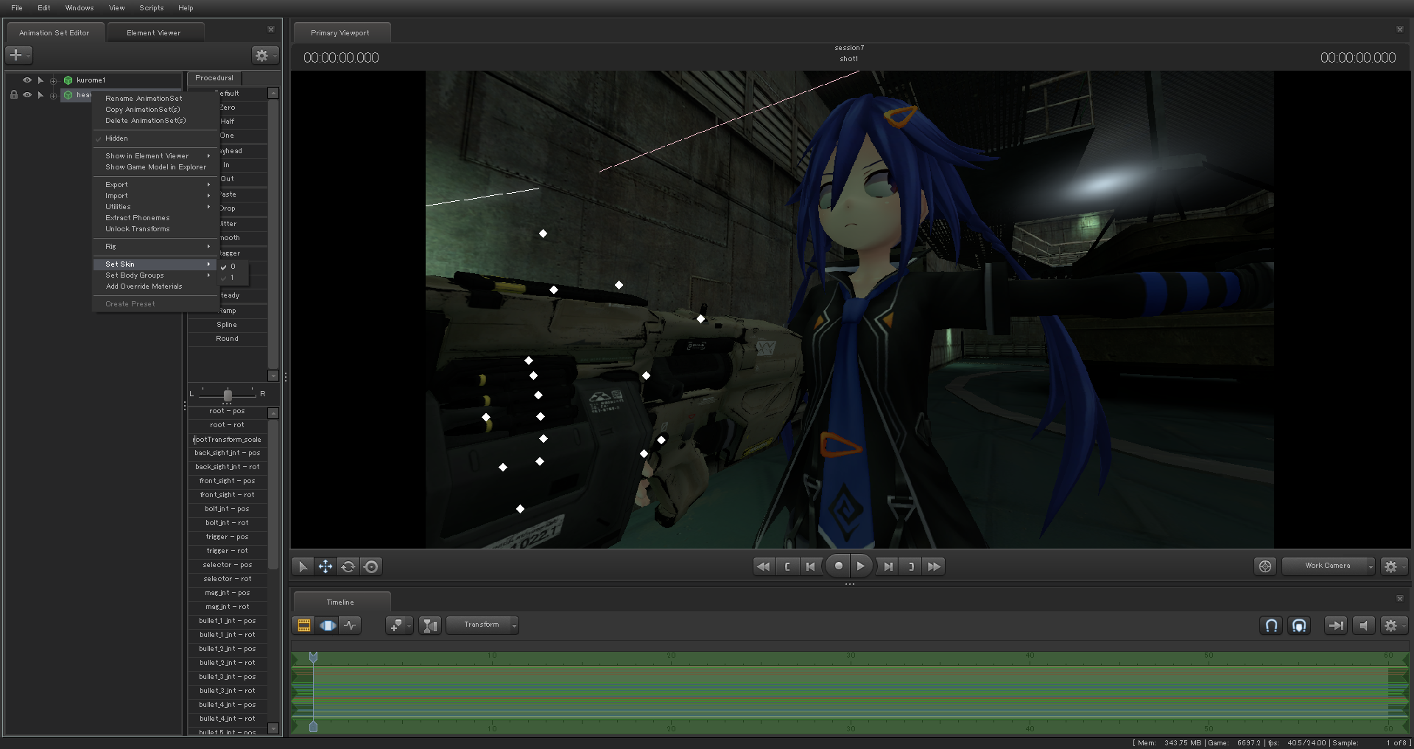This screenshot has width=1414, height=749.
Task: Open the Animation Set Editor gear menu
Action: pos(264,55)
